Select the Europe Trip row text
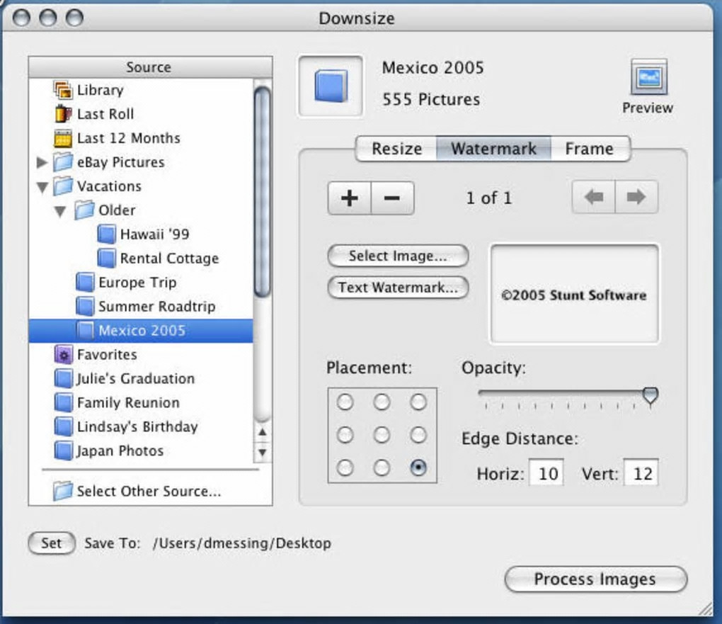This screenshot has height=624, width=722. 138,282
